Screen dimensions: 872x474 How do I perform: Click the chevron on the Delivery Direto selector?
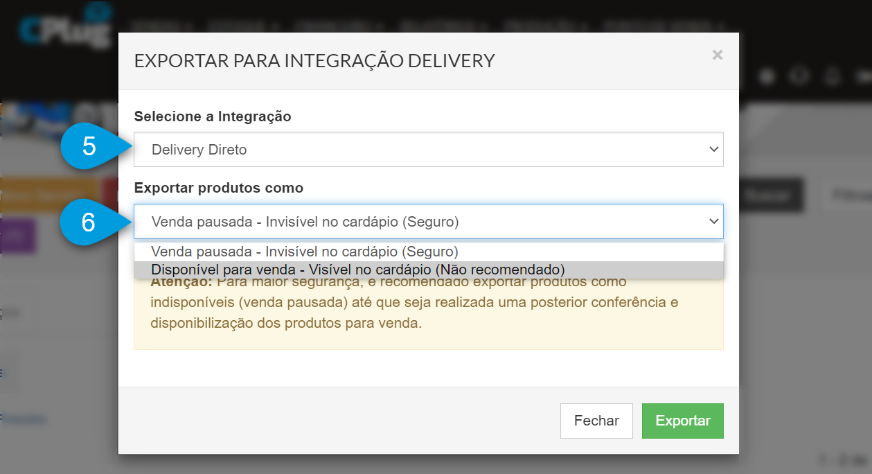point(714,150)
